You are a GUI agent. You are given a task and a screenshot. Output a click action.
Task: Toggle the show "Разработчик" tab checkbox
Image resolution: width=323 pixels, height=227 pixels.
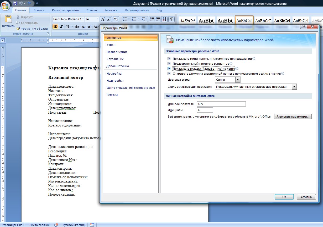(x=169, y=69)
